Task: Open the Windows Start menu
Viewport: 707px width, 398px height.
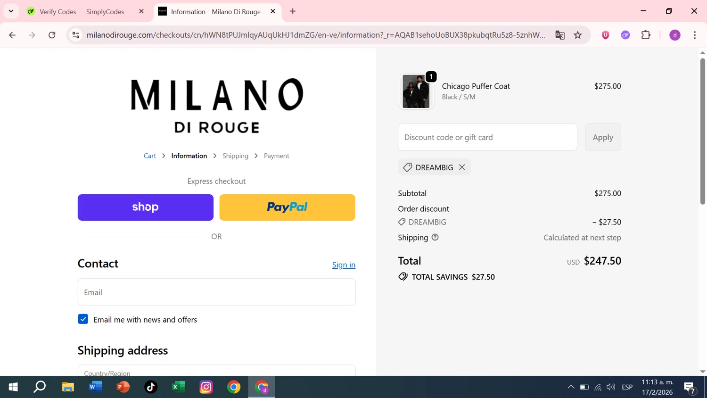Action: tap(13, 387)
